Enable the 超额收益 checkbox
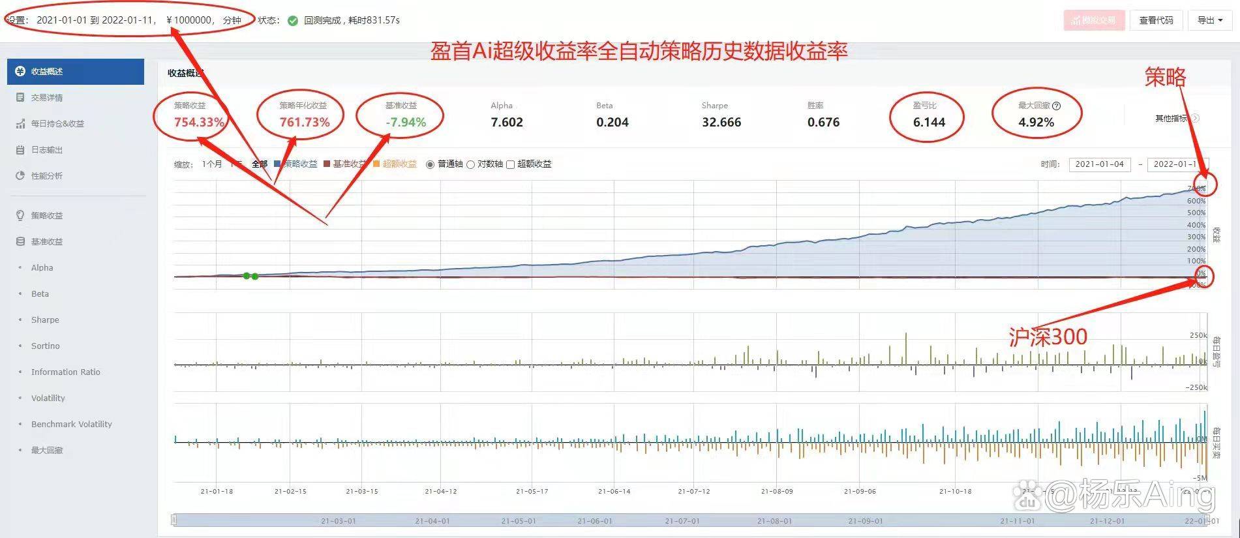Viewport: 1240px width, 538px height. (511, 165)
